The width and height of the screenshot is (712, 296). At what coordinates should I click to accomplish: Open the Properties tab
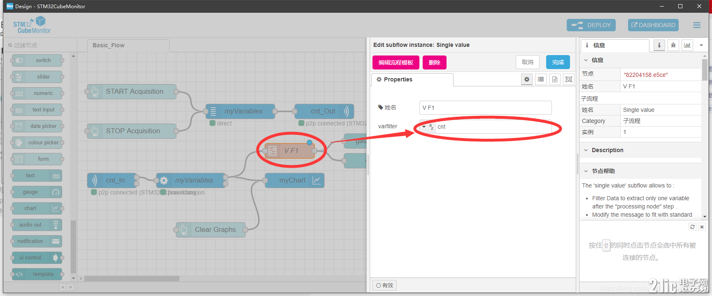click(412, 79)
